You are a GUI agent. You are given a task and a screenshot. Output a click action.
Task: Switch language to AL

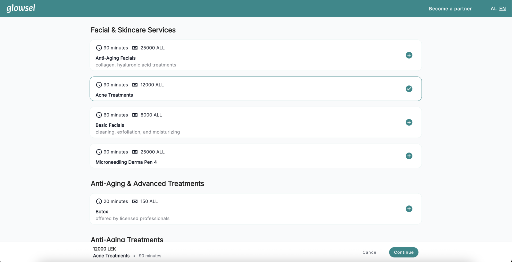click(493, 9)
